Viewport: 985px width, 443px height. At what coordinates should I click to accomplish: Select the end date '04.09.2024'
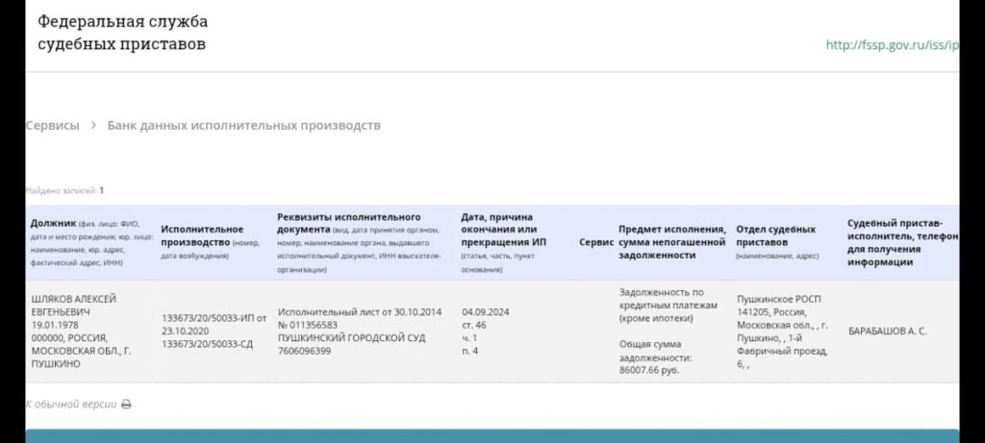click(486, 312)
